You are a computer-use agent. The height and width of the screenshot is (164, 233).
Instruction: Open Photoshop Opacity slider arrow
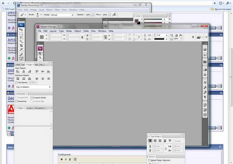(x=93, y=15)
